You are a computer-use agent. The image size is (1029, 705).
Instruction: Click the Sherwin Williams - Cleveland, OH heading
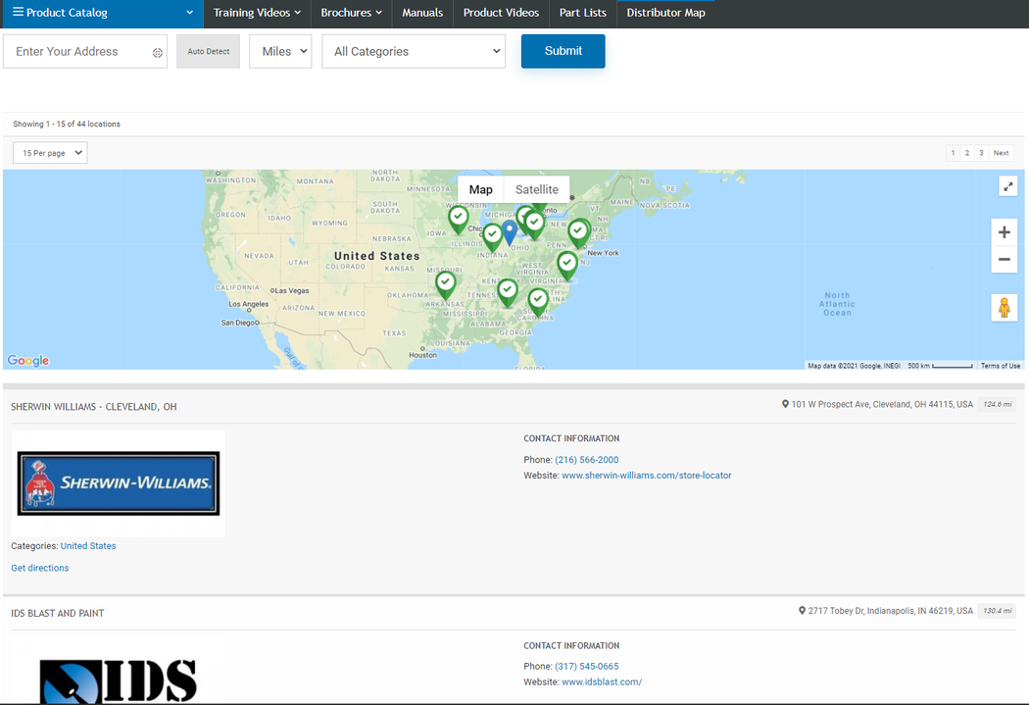pos(94,407)
